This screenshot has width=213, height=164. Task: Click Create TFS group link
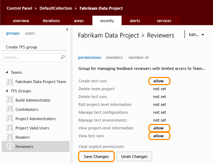21,47
